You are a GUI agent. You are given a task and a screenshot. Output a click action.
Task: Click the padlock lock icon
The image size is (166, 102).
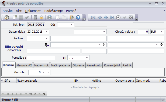41,17
